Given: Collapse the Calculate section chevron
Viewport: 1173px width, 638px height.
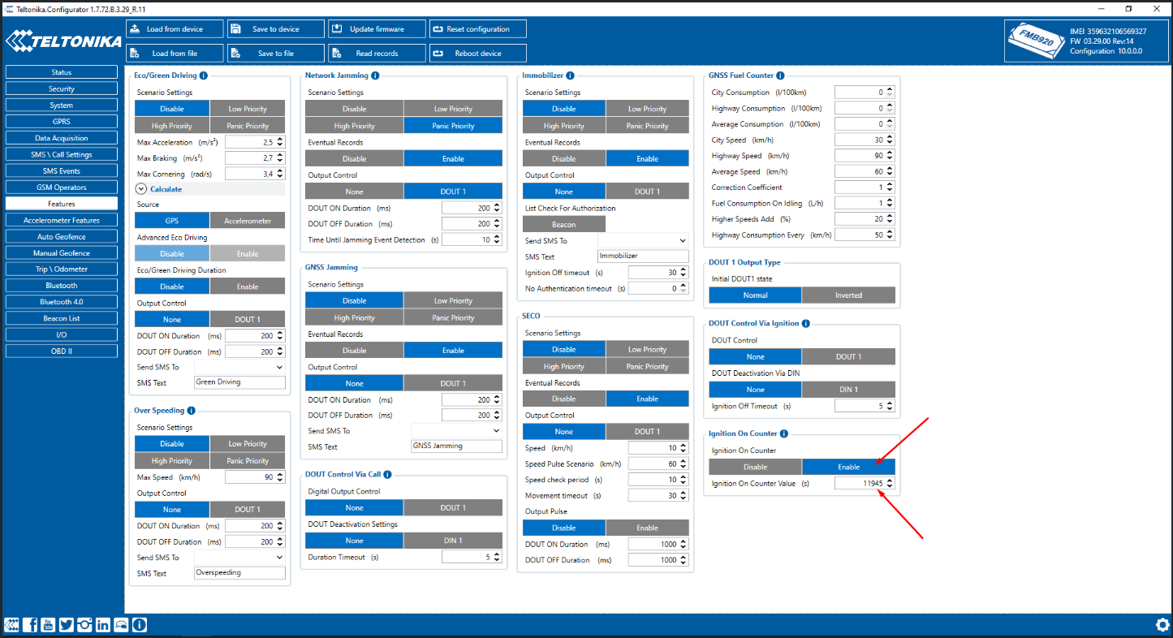Looking at the screenshot, I should [x=141, y=189].
